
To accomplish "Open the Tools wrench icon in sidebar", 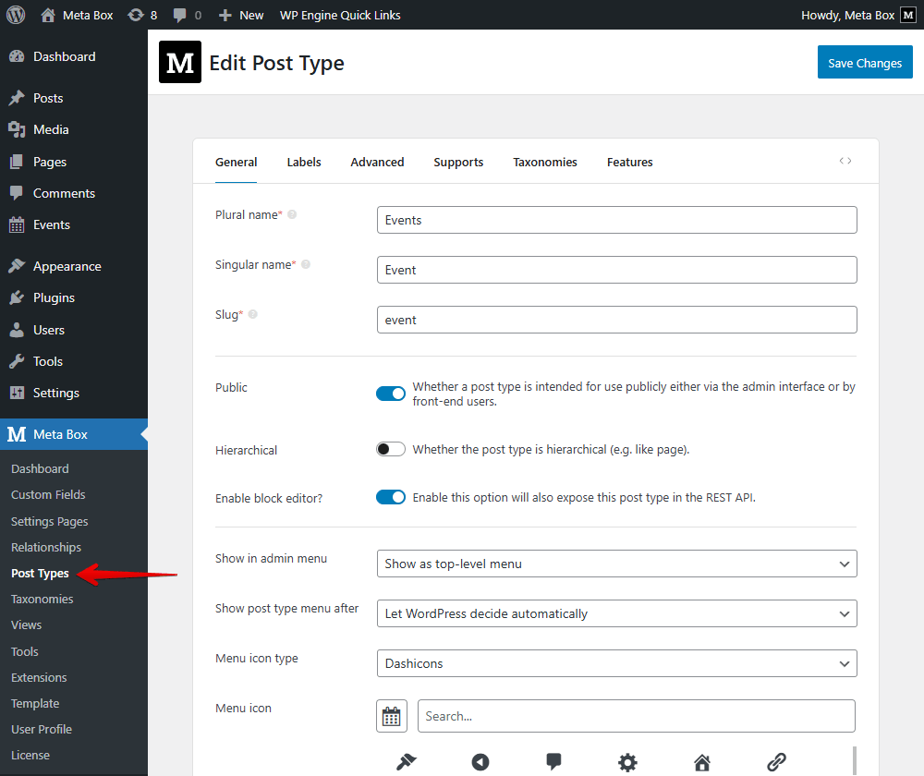I will [x=17, y=361].
